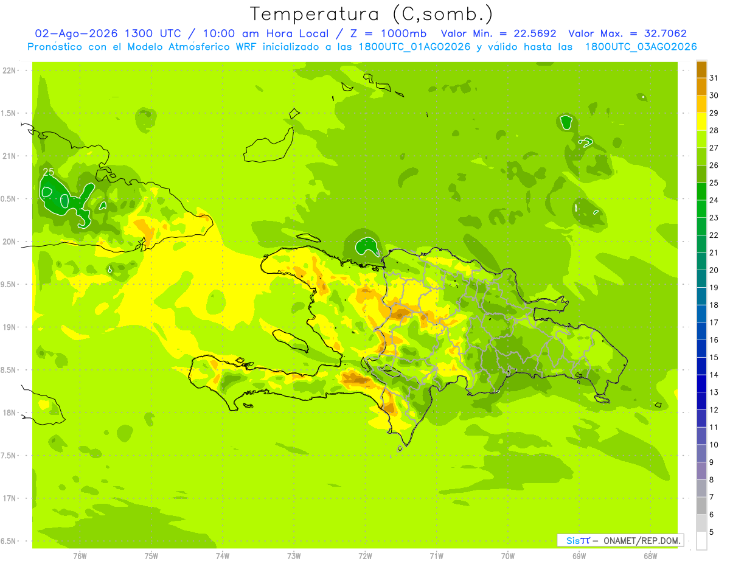
Task: Pick the legend swatch between 10 and 9
Action: 701,453
